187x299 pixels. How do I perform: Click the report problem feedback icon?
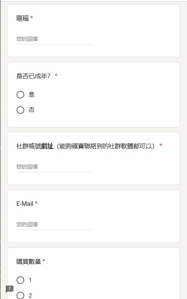(10, 289)
